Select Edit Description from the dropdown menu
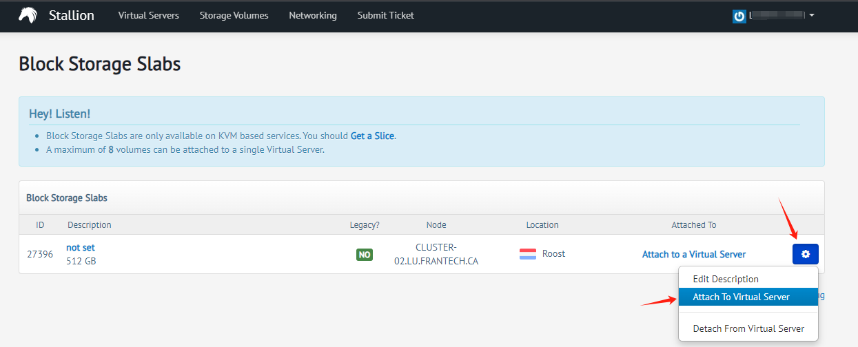Screen dimensions: 858x347 [x=725, y=279]
